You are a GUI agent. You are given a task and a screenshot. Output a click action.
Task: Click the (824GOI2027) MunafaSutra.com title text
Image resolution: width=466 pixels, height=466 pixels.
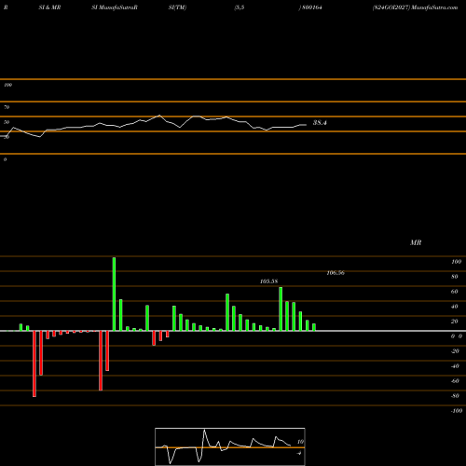point(415,7)
